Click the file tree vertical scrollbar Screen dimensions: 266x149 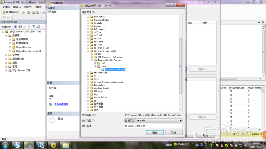(x=181, y=66)
